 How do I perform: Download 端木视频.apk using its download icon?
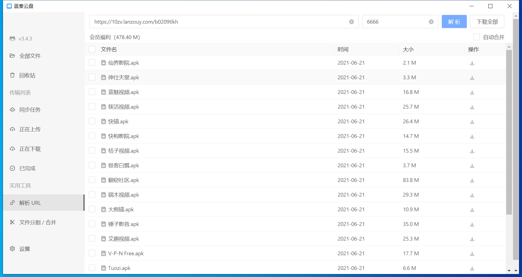[472, 195]
